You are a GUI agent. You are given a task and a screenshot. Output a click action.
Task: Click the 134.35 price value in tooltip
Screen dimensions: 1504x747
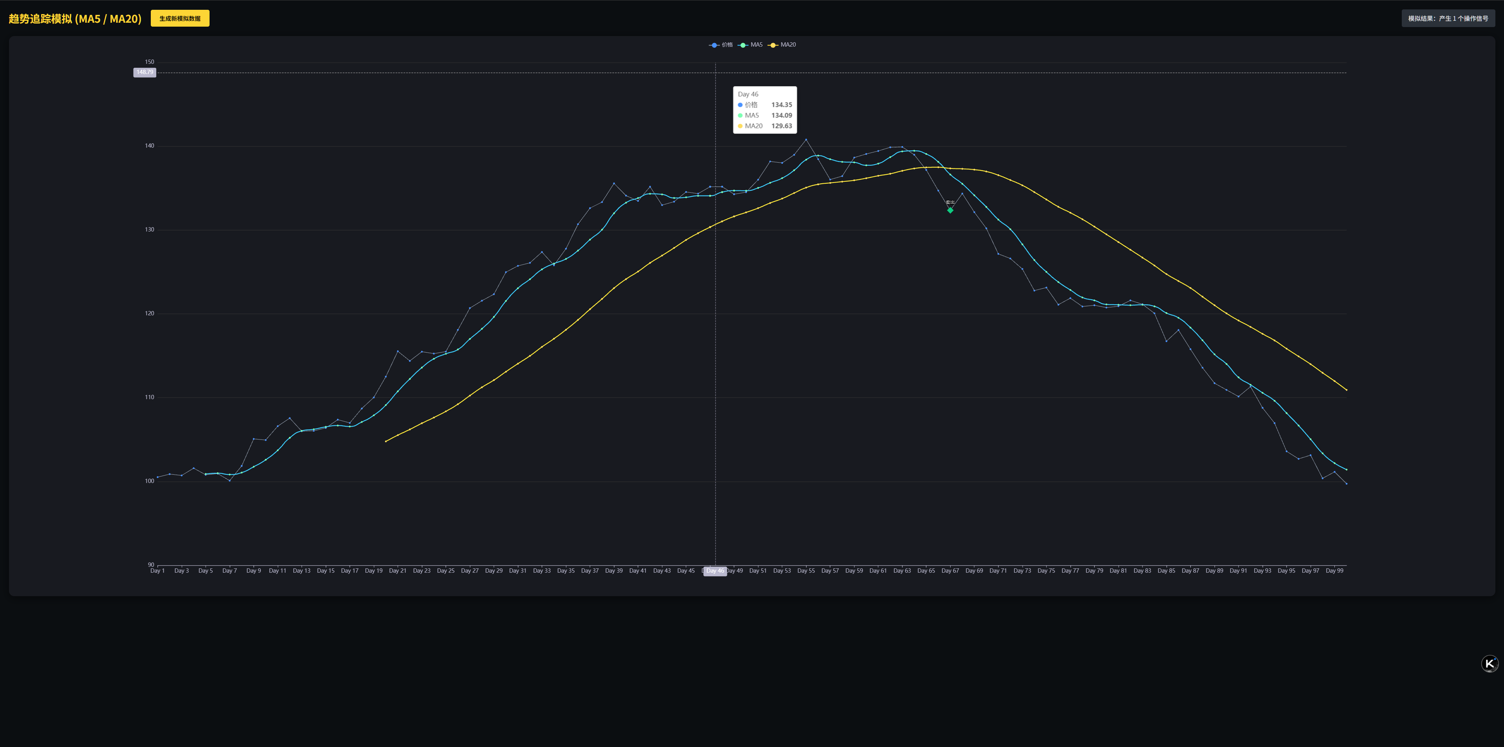point(781,105)
